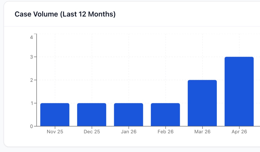Viewport: 260px width, 152px height.
Task: Select the Mar 26 bar showing 2 cases
Action: tap(202, 103)
